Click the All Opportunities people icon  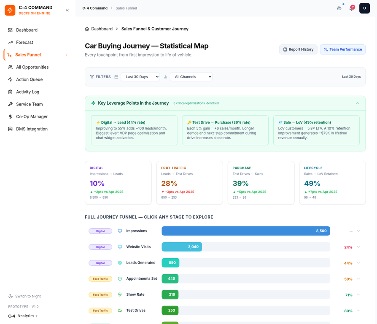(x=10, y=67)
